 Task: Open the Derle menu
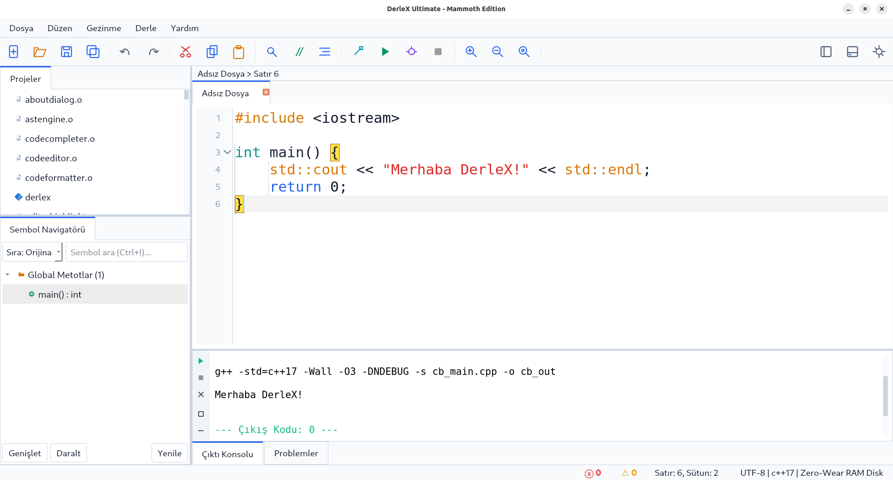pos(146,28)
